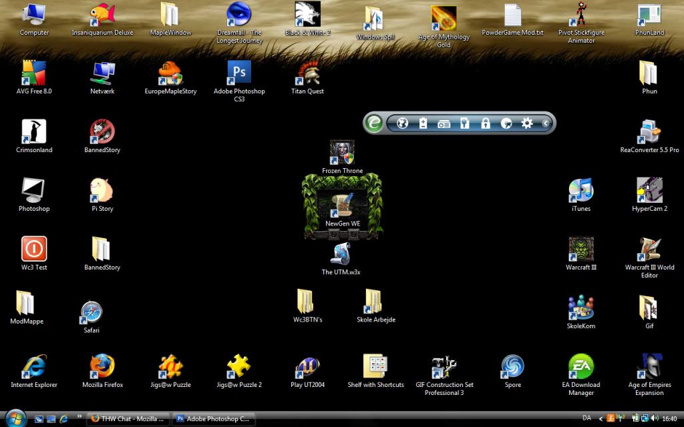Select the Photoshop monitor icon
Screen dimensions: 684x427
(34, 195)
